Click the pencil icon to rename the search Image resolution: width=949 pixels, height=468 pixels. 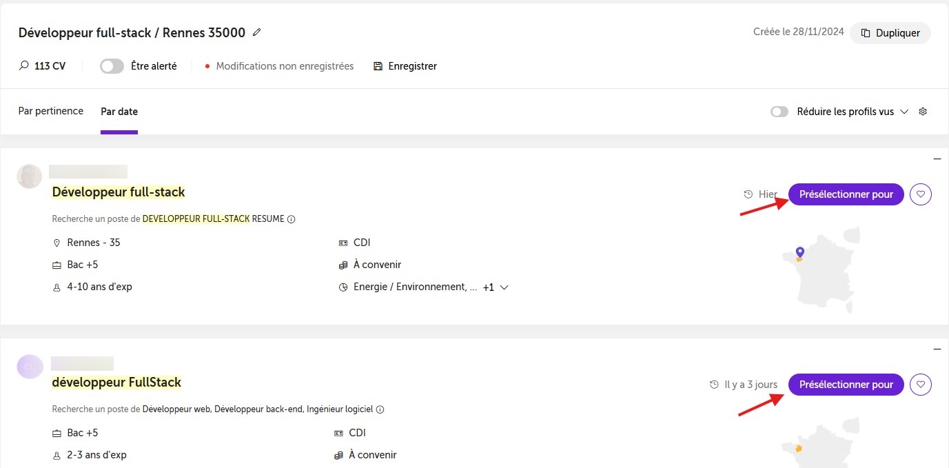[x=257, y=32]
